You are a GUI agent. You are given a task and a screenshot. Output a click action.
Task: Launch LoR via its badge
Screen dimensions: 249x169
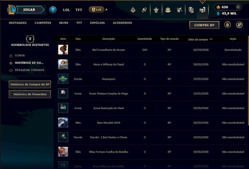click(x=96, y=10)
